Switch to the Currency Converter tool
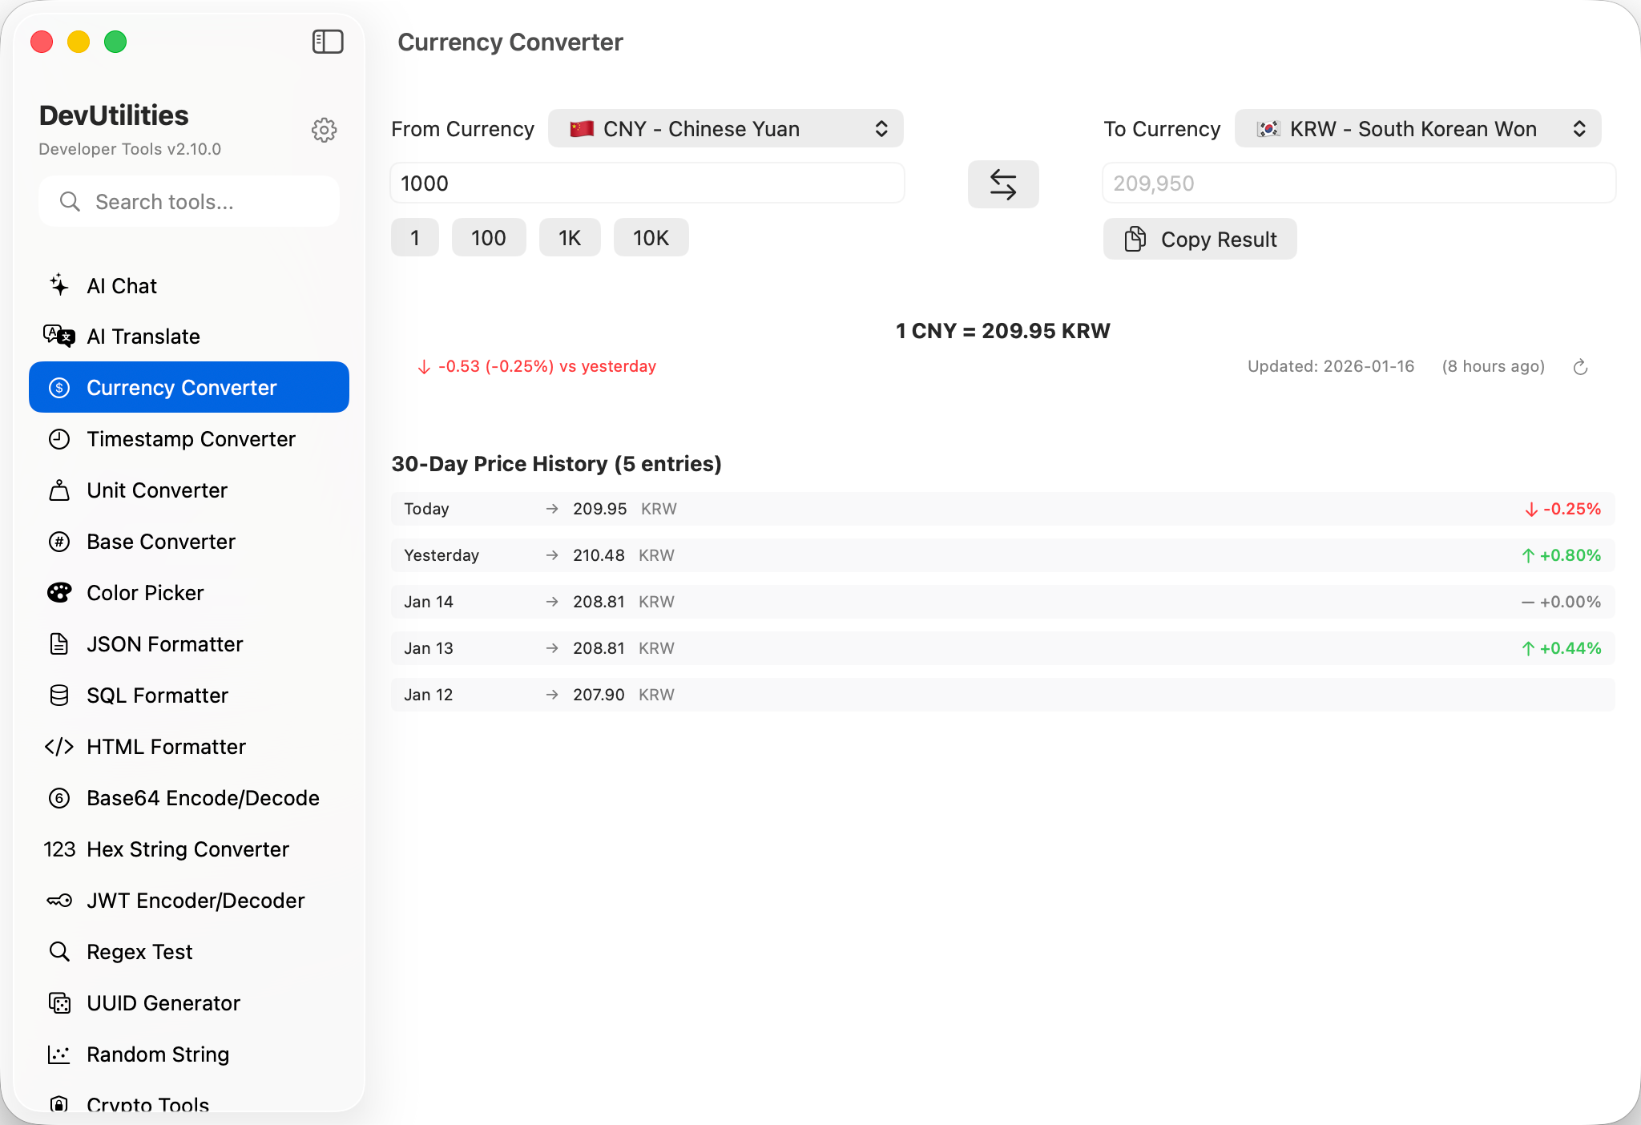 (x=182, y=387)
